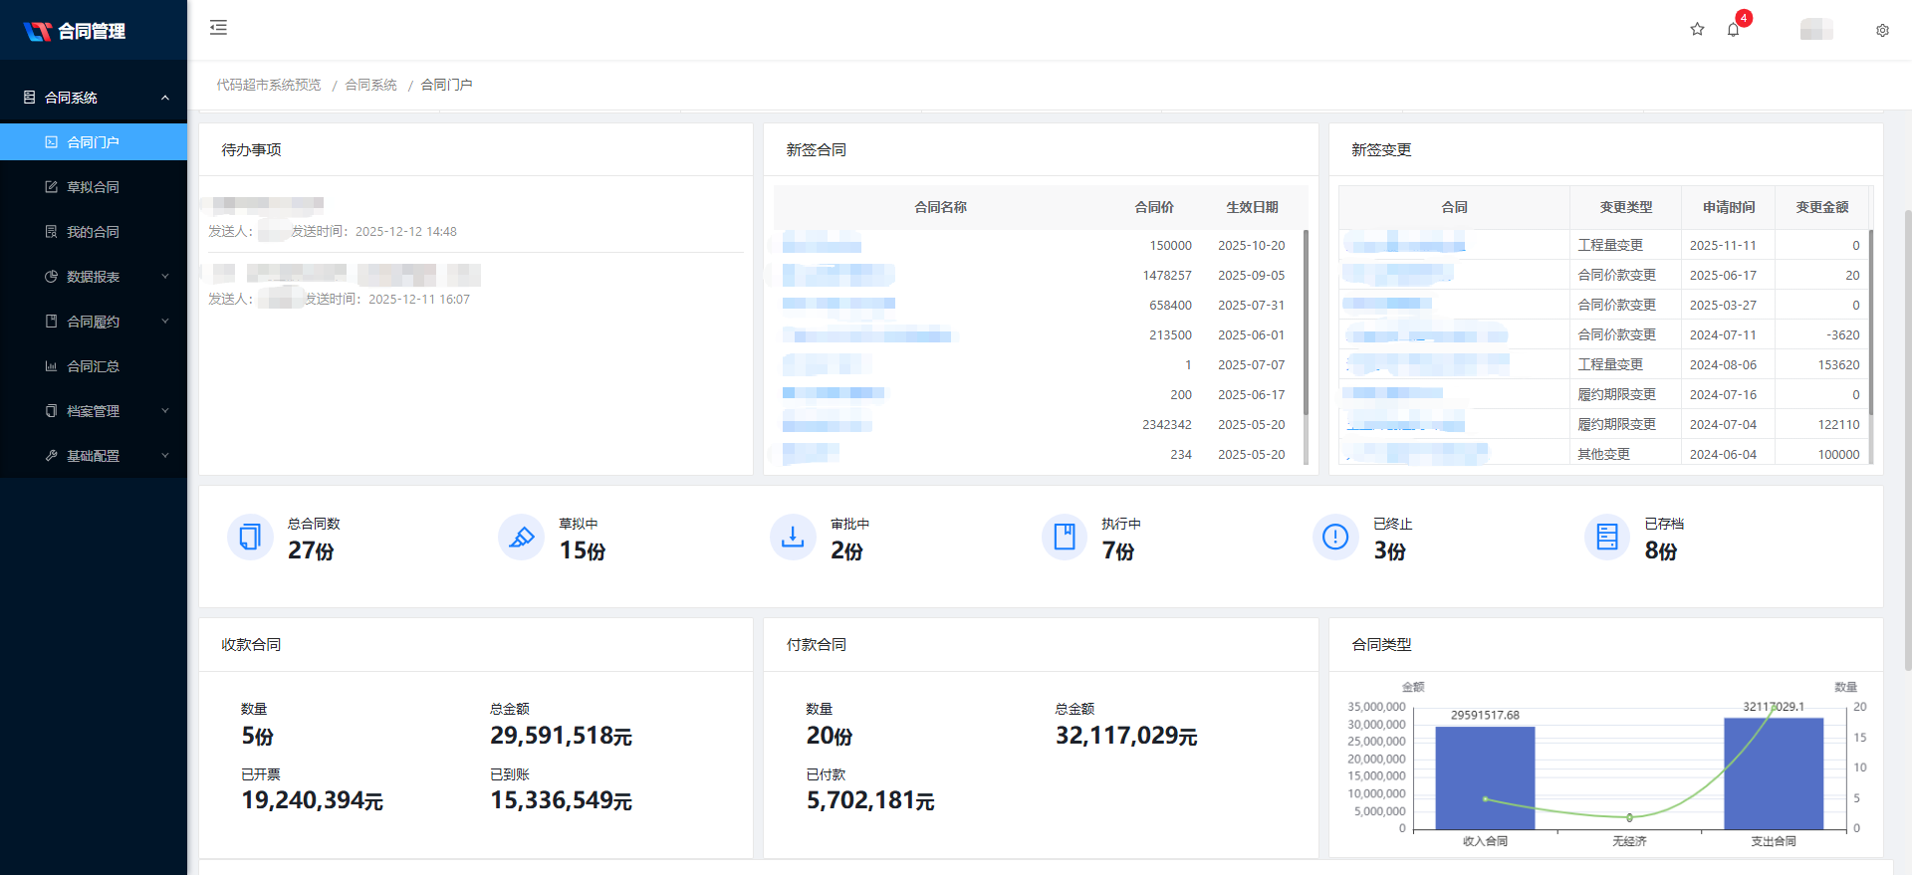Click the star favorites icon
Image resolution: width=1912 pixels, height=875 pixels.
pyautogui.click(x=1697, y=30)
